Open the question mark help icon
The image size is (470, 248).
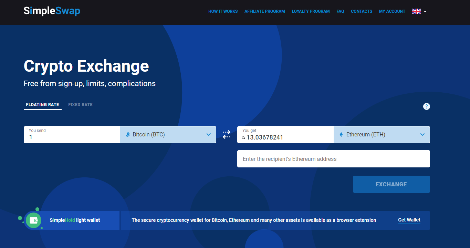[426, 106]
